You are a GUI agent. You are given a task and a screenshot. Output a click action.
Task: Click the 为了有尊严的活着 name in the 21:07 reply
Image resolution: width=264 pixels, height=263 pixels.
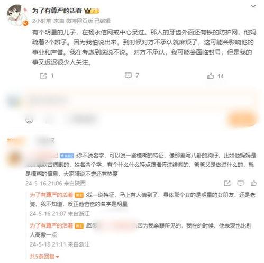pos(51,195)
